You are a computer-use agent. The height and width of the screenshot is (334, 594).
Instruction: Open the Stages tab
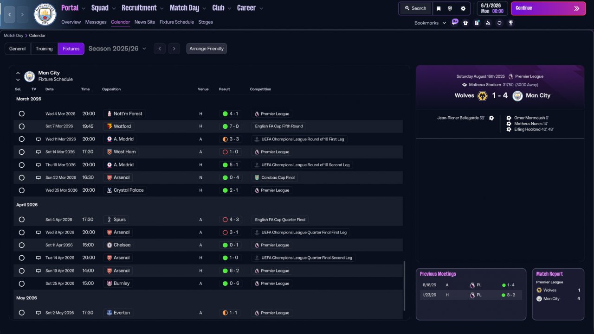[206, 22]
